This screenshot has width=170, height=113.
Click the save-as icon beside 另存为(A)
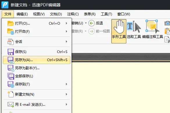click(11, 60)
